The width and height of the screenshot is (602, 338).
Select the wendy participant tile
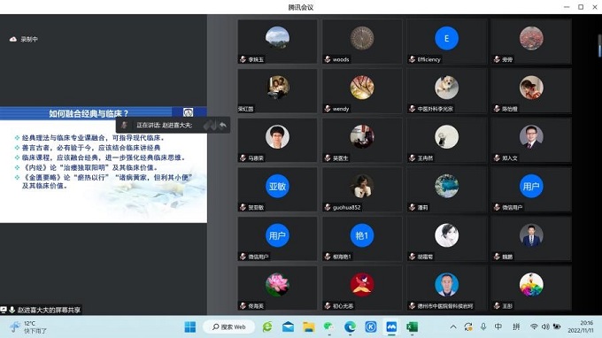pyautogui.click(x=362, y=91)
